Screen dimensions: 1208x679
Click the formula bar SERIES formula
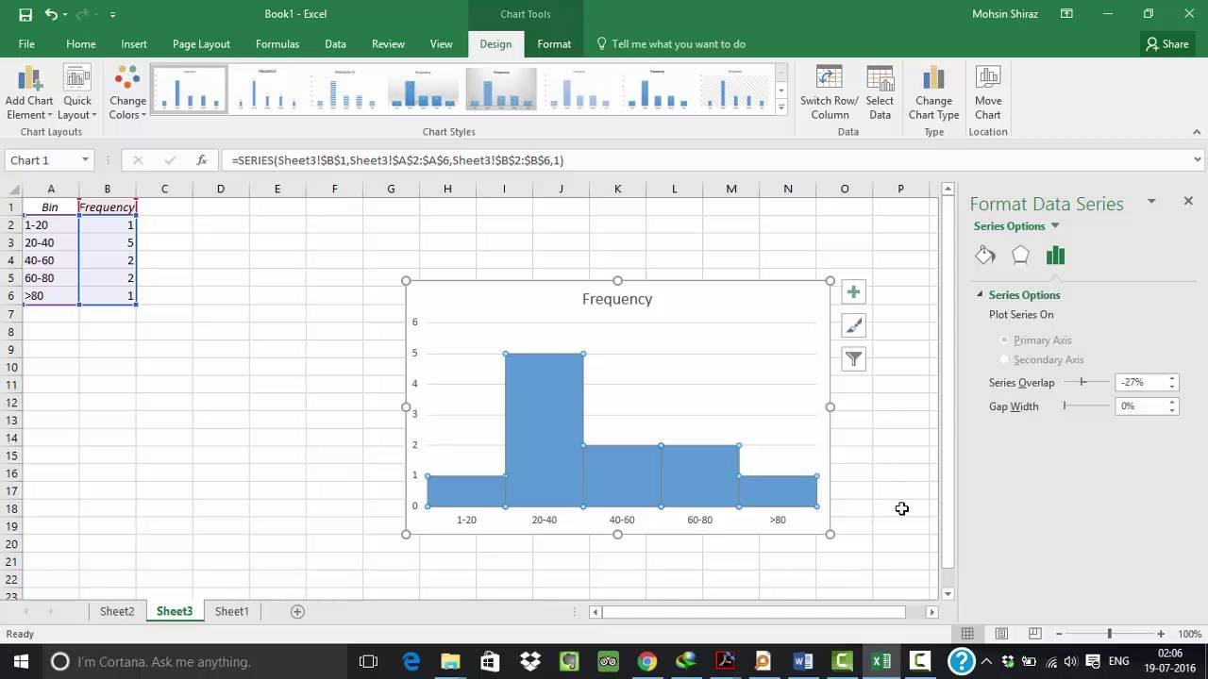pos(397,160)
